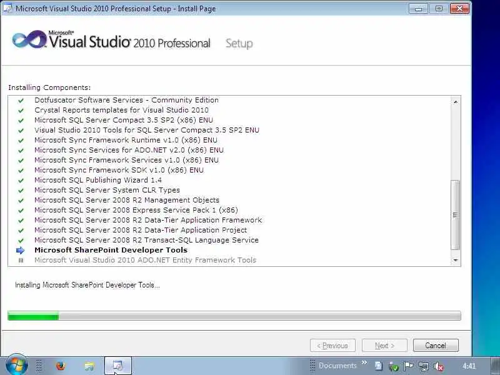500x375 pixels.
Task: Click the green security shield tray icon
Action: (x=394, y=367)
